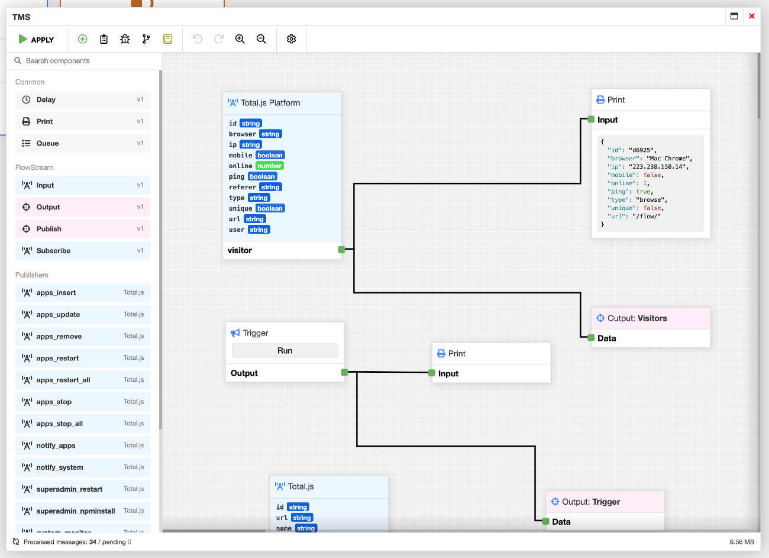Select the Trigger node megaphone icon
This screenshot has width=769, height=558.
pos(235,333)
